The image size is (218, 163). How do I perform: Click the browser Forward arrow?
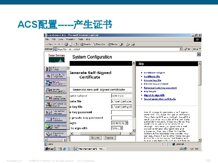click(59, 44)
